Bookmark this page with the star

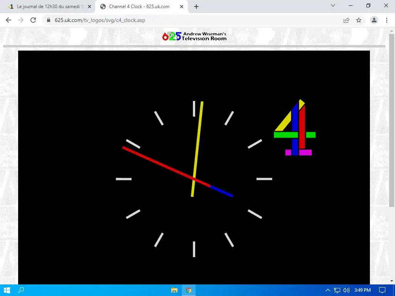coord(359,20)
